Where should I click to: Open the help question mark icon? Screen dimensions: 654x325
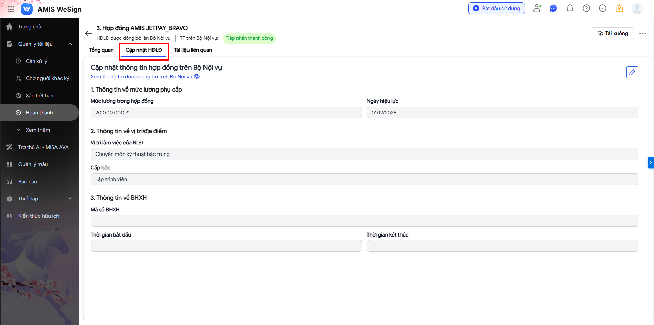click(x=586, y=9)
